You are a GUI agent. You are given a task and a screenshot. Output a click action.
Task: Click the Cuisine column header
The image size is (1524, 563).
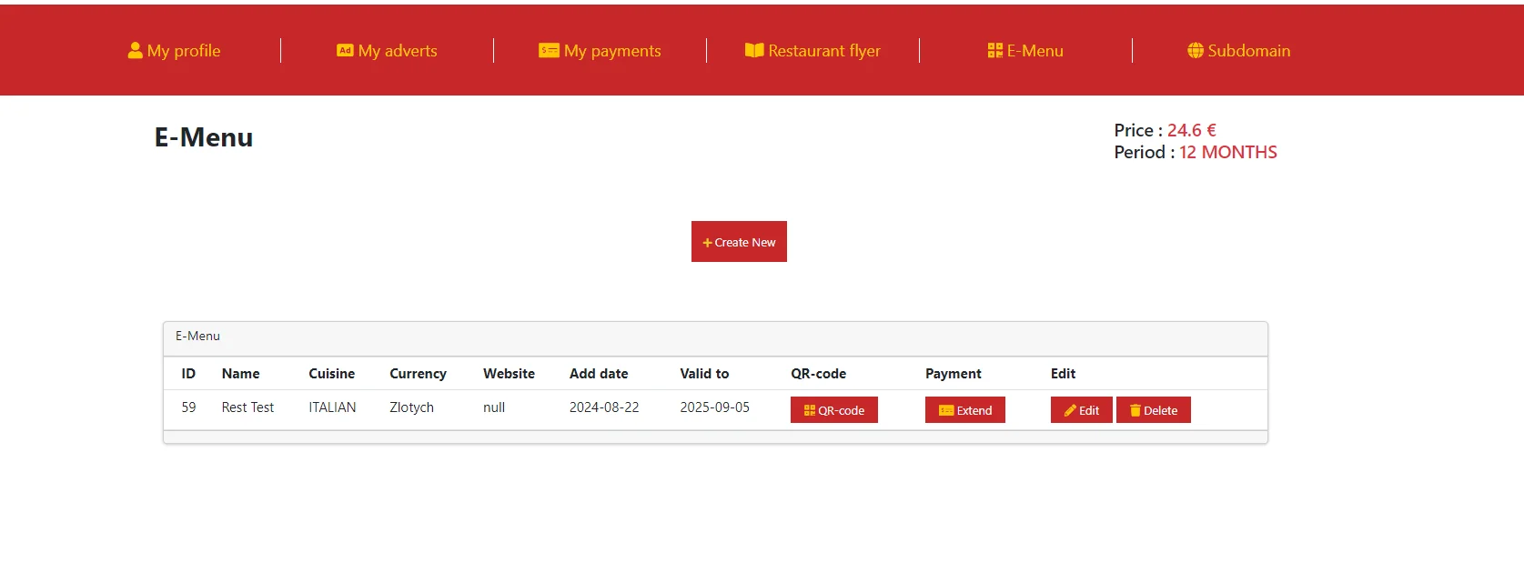point(331,374)
